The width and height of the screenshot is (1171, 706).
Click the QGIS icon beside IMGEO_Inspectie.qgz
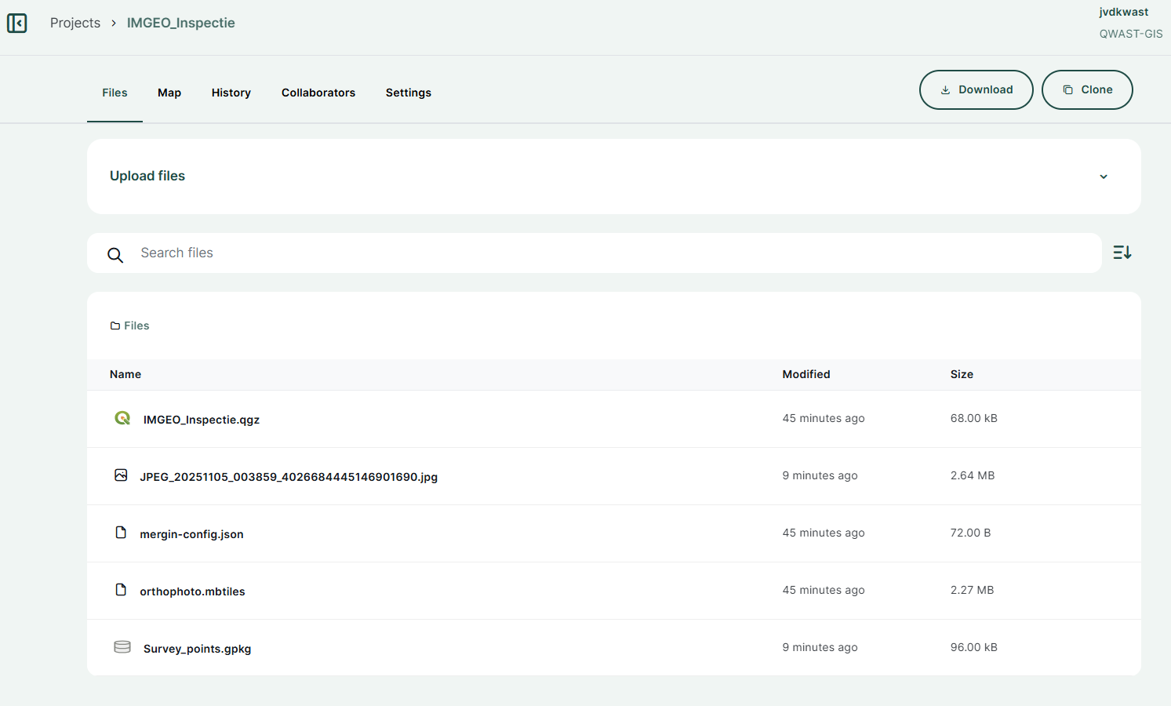(122, 418)
